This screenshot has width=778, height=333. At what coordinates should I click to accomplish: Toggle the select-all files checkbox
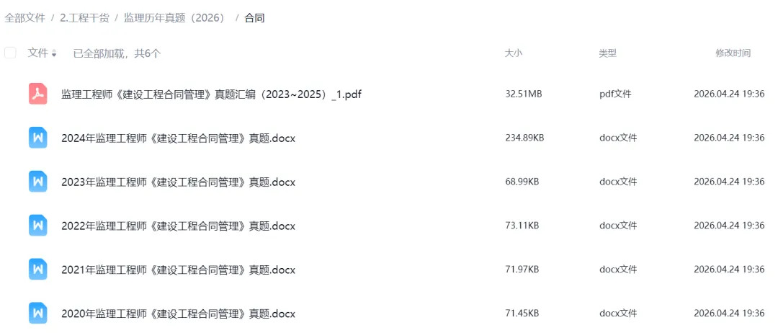pos(10,53)
